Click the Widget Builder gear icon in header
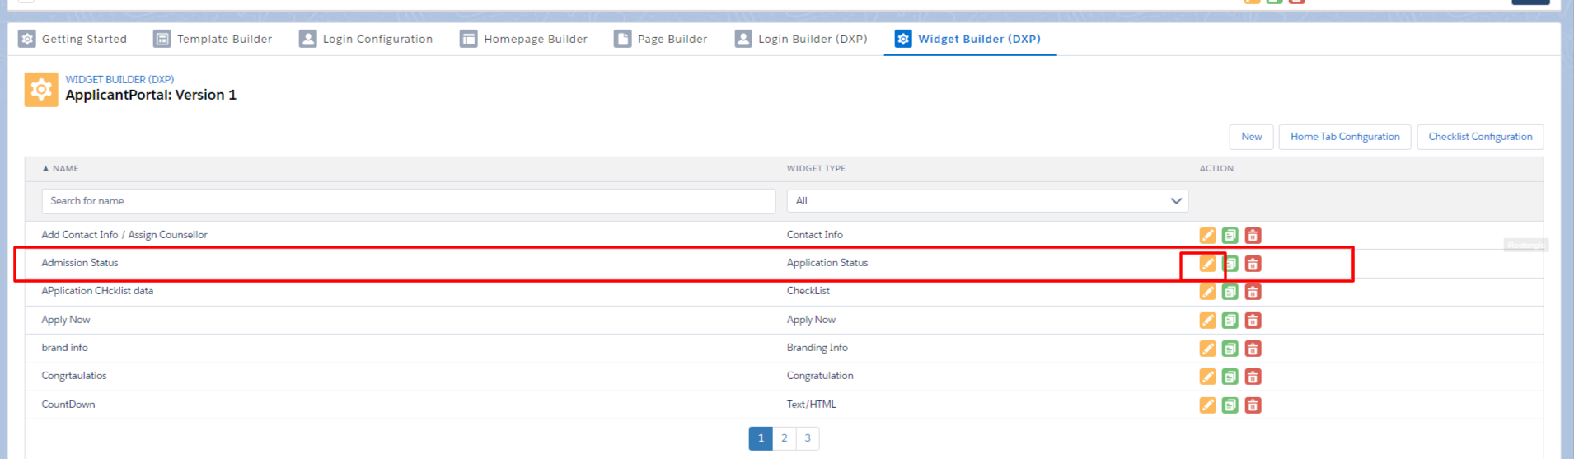Viewport: 1574px width, 459px height. (x=41, y=89)
